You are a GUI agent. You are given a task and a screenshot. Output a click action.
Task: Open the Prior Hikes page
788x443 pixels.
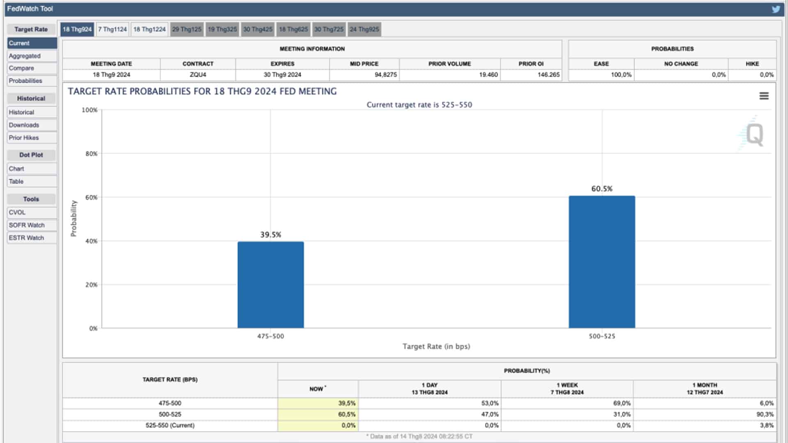pos(32,138)
